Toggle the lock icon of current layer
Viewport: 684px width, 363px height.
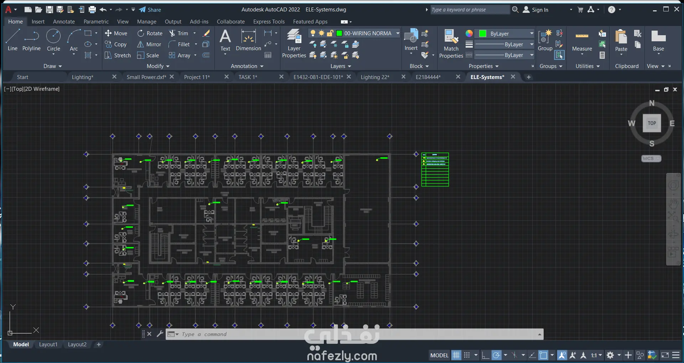330,33
